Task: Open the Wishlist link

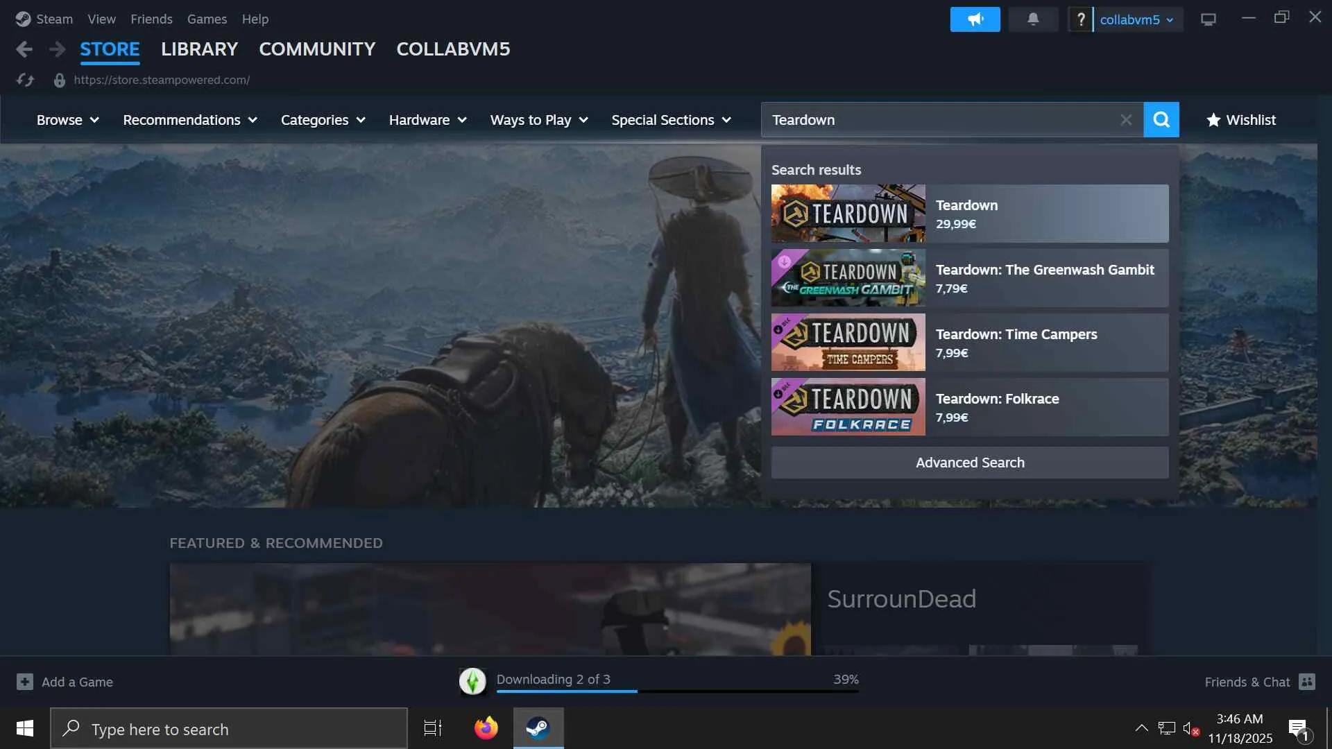Action: [x=1241, y=120]
